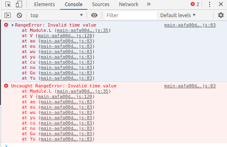Open 'nu' link in Uncaught error
This screenshot has height=147, width=227.
66,128
